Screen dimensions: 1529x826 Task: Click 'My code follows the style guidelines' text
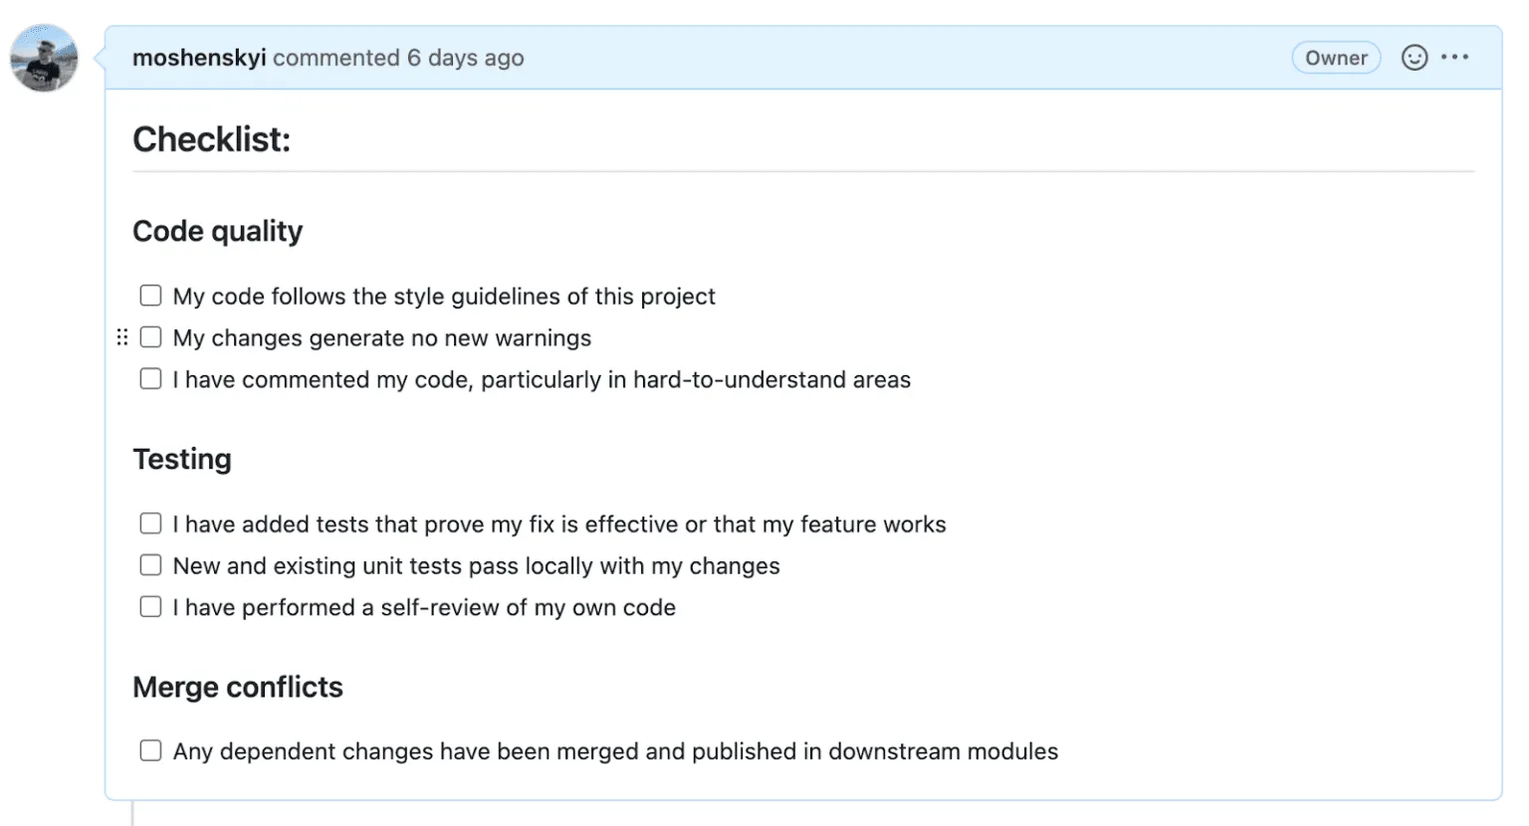coord(444,297)
